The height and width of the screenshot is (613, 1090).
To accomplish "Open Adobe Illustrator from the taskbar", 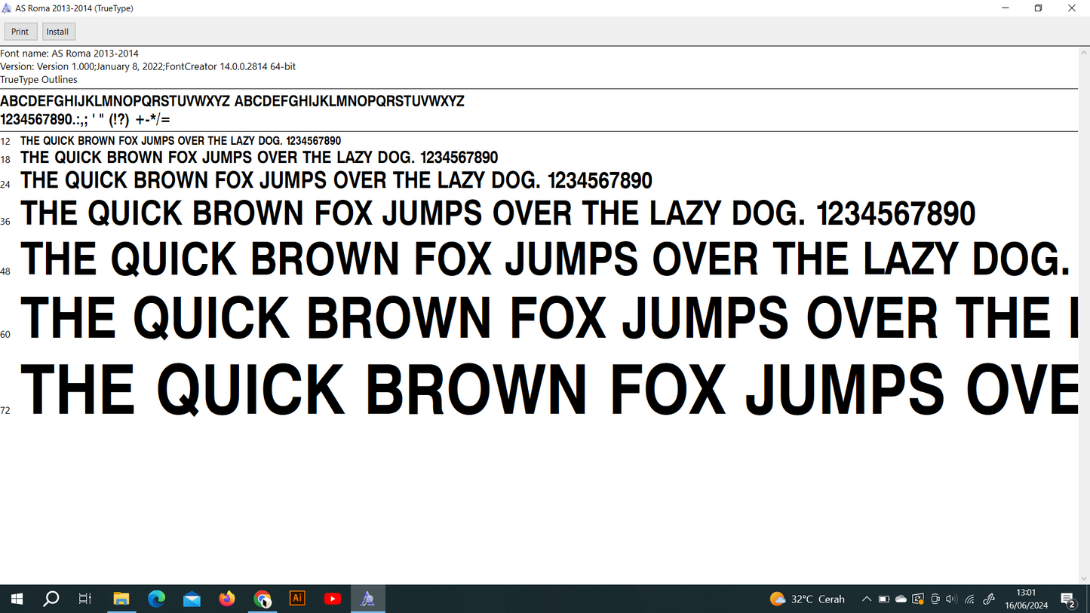I will pos(297,599).
